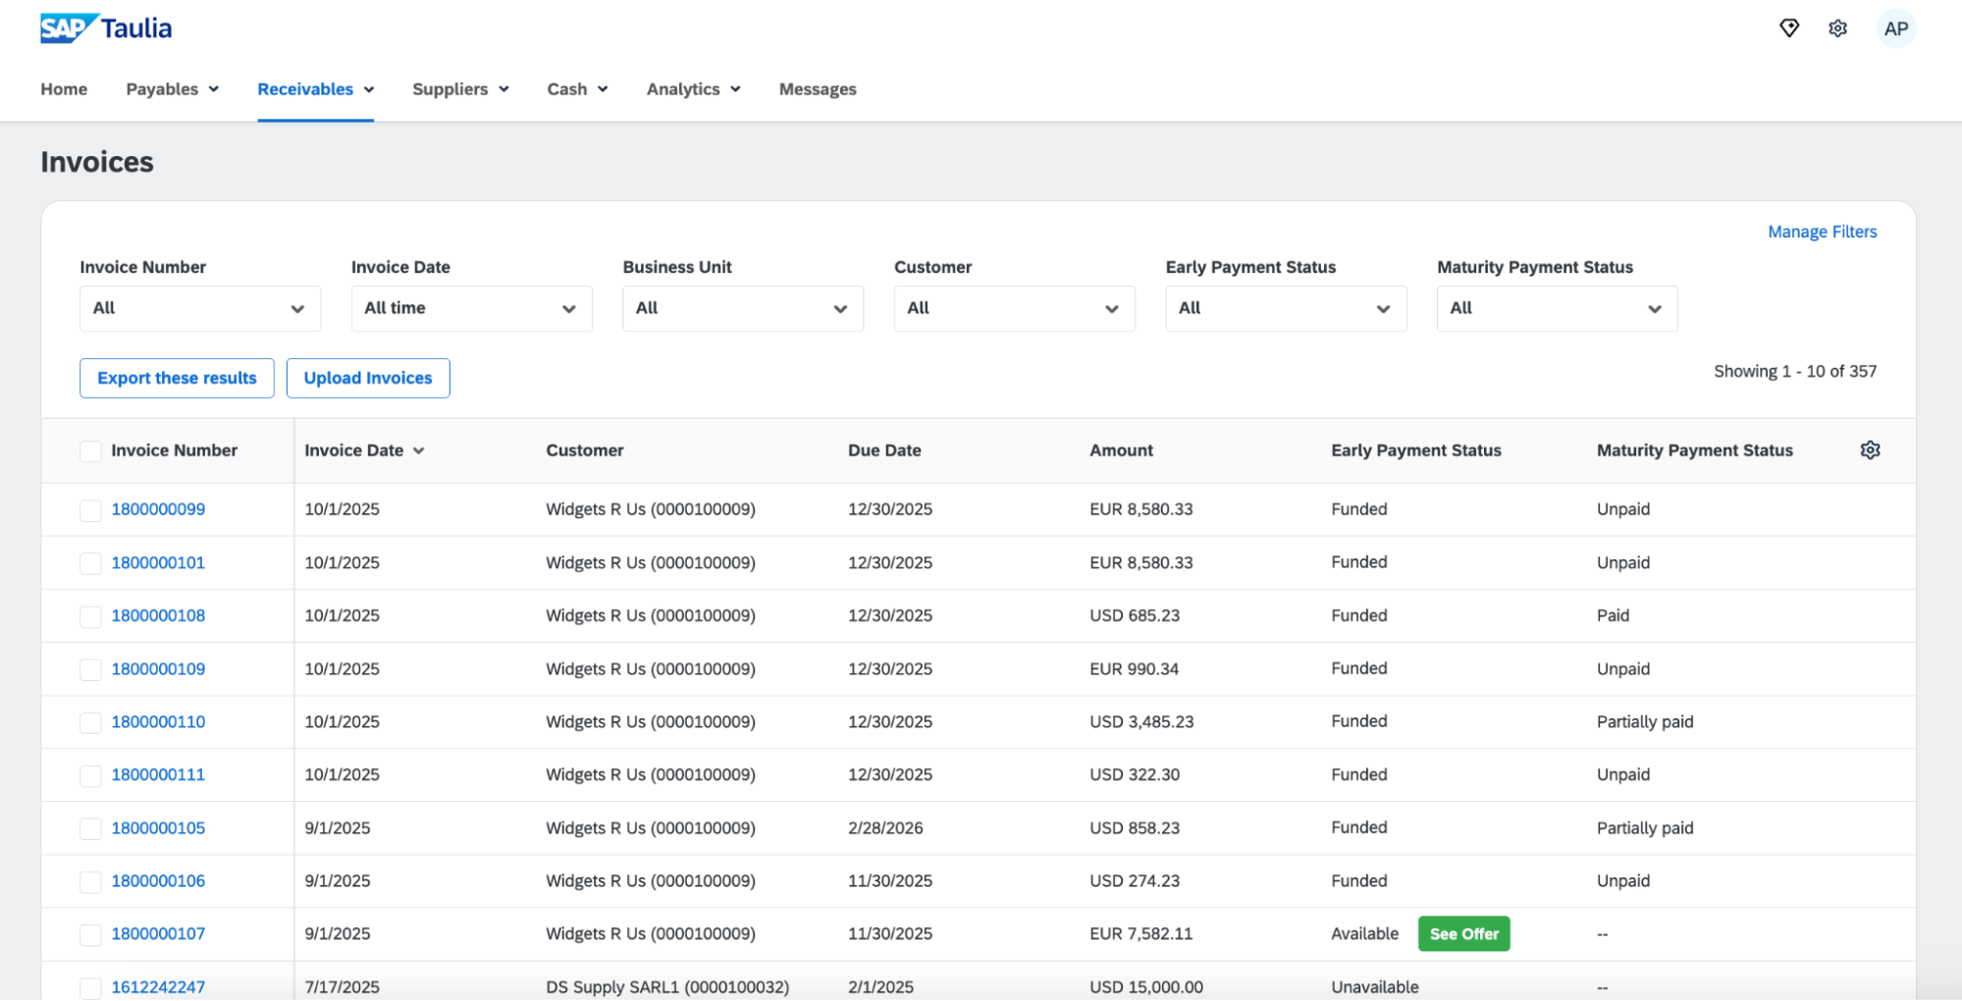
Task: Expand the Analytics menu
Action: pos(693,89)
